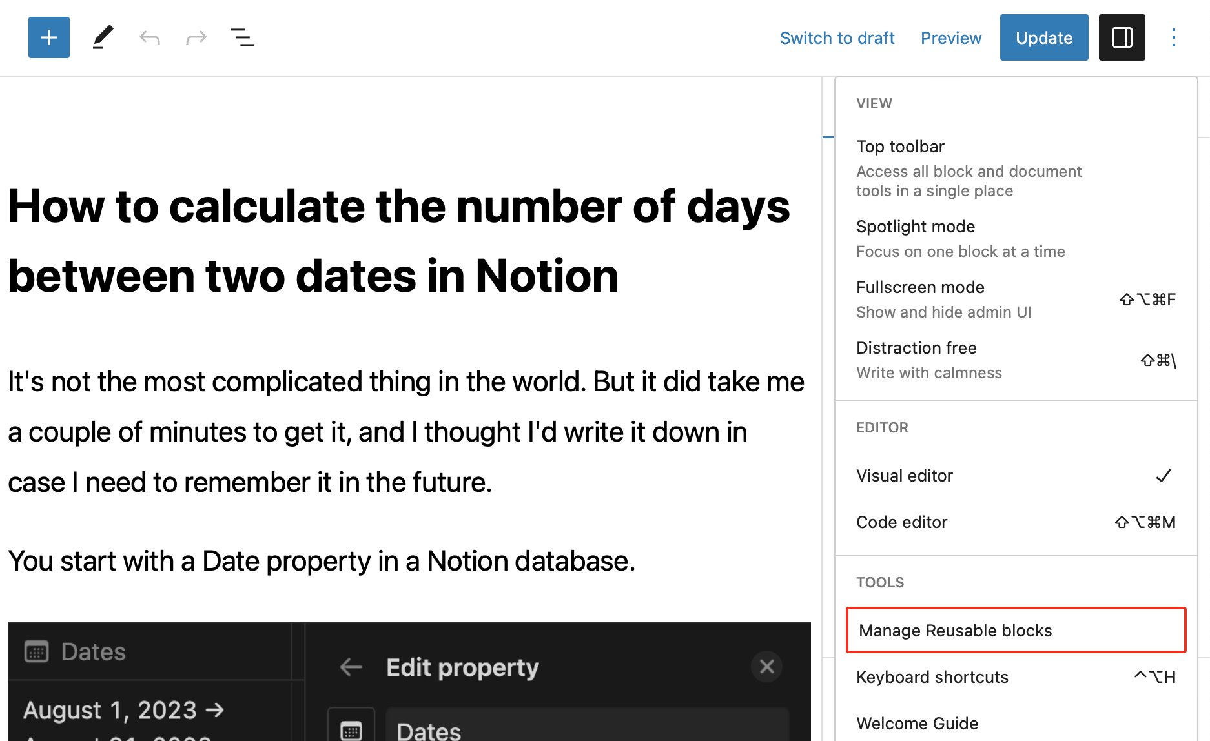
Task: Open the Document Overview list view
Action: click(243, 37)
